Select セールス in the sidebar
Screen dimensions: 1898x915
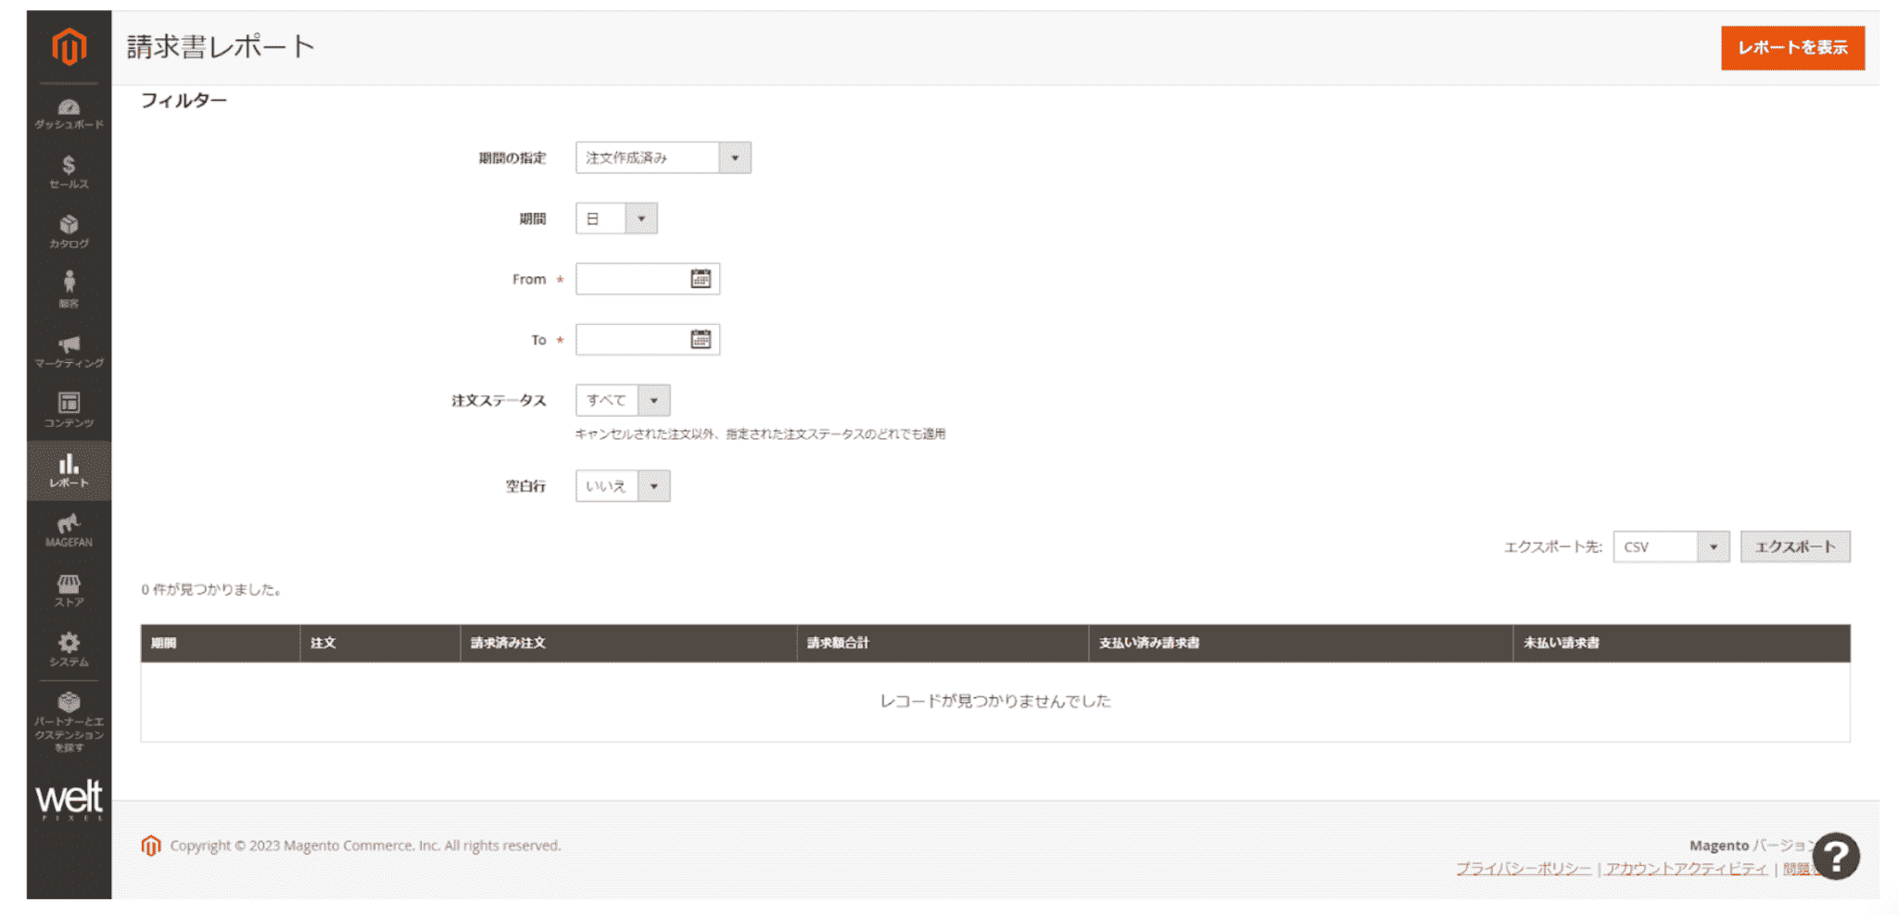tap(70, 171)
